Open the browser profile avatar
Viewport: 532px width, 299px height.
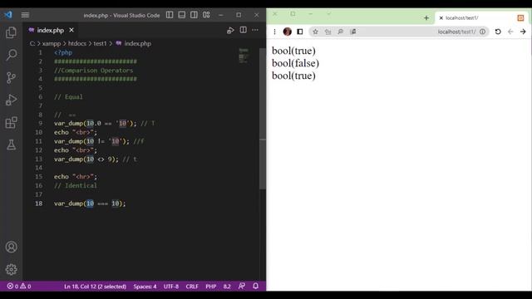(288, 32)
